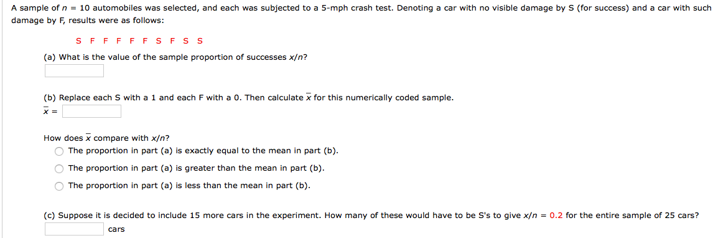Click the first red S in the results sequence

point(79,41)
